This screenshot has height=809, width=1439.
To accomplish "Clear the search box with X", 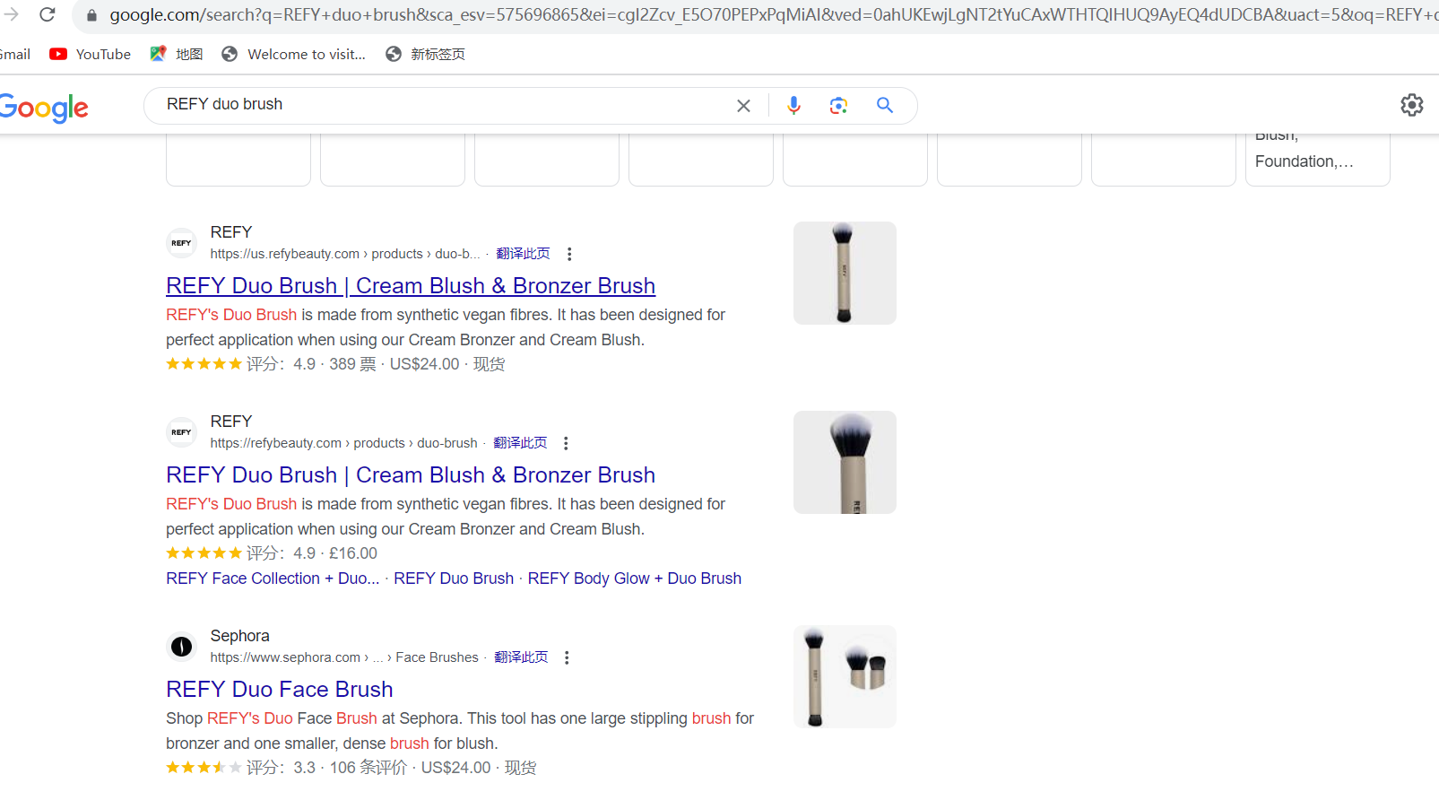I will click(743, 106).
